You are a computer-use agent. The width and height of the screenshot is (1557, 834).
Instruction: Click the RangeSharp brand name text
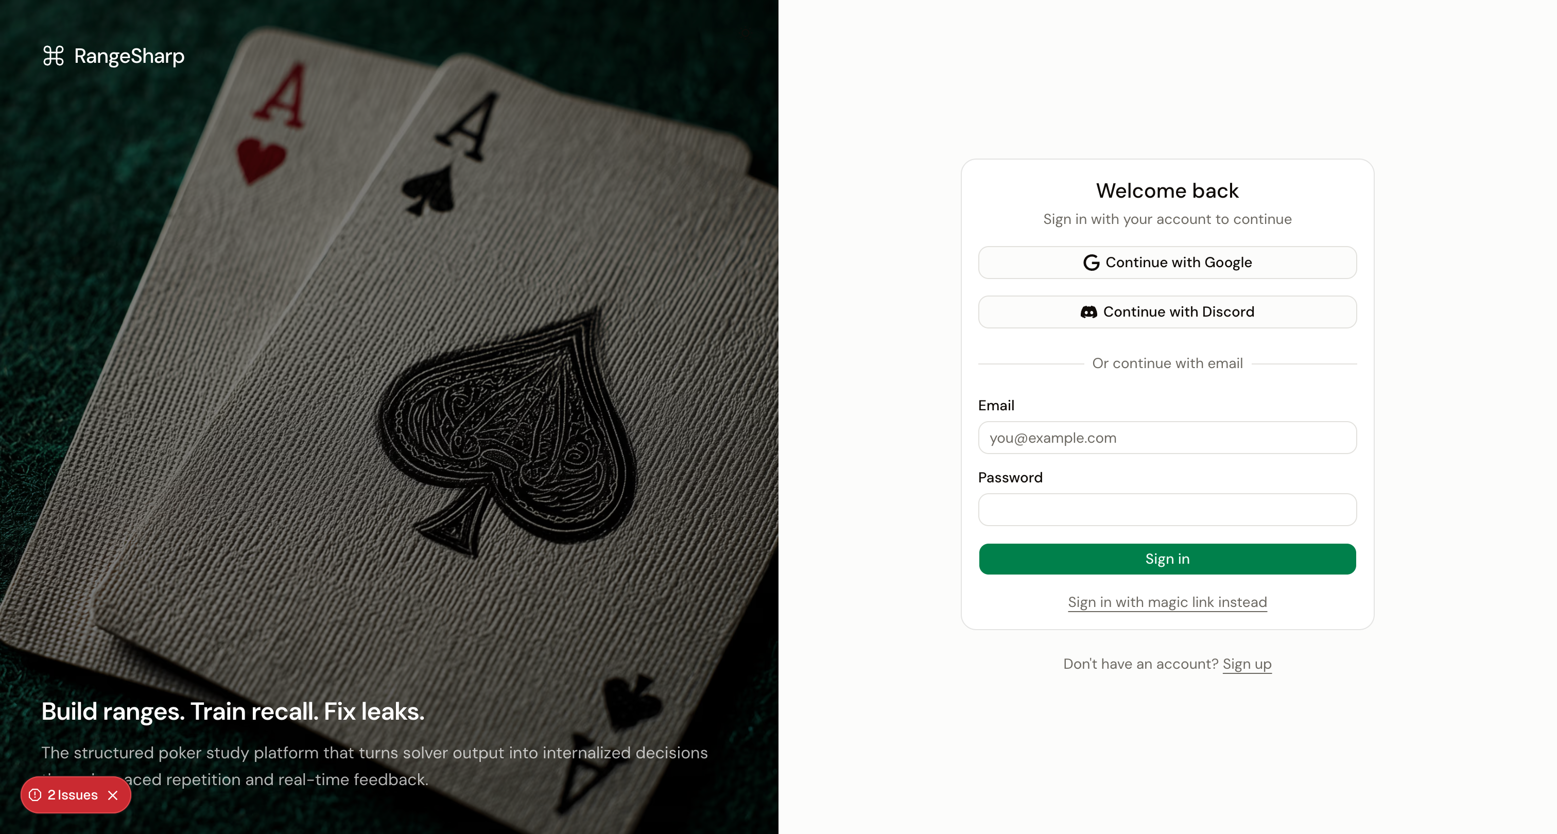point(129,56)
